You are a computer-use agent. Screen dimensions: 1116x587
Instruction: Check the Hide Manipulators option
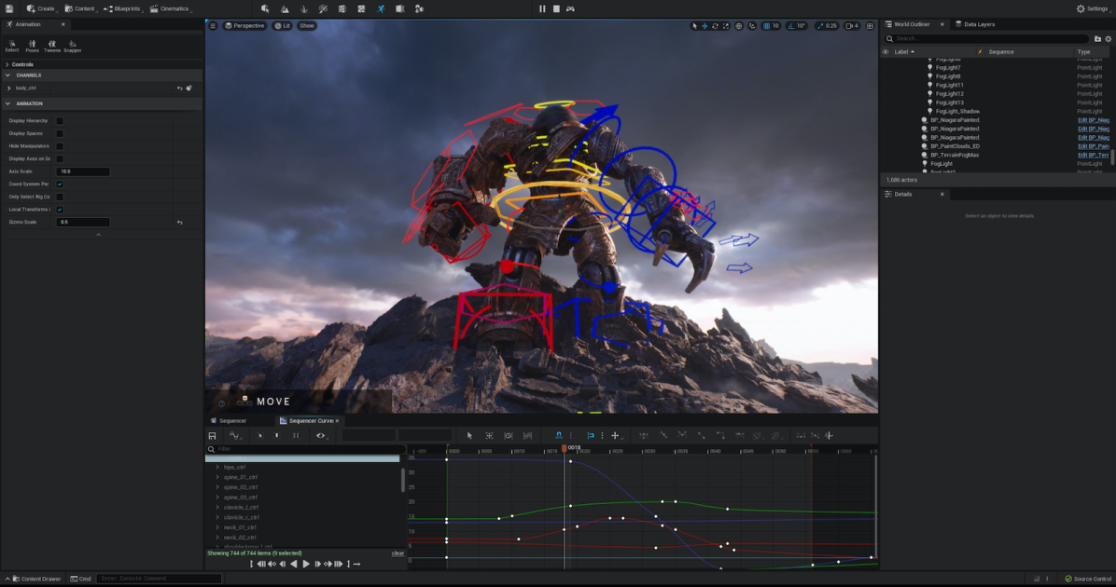tap(60, 145)
